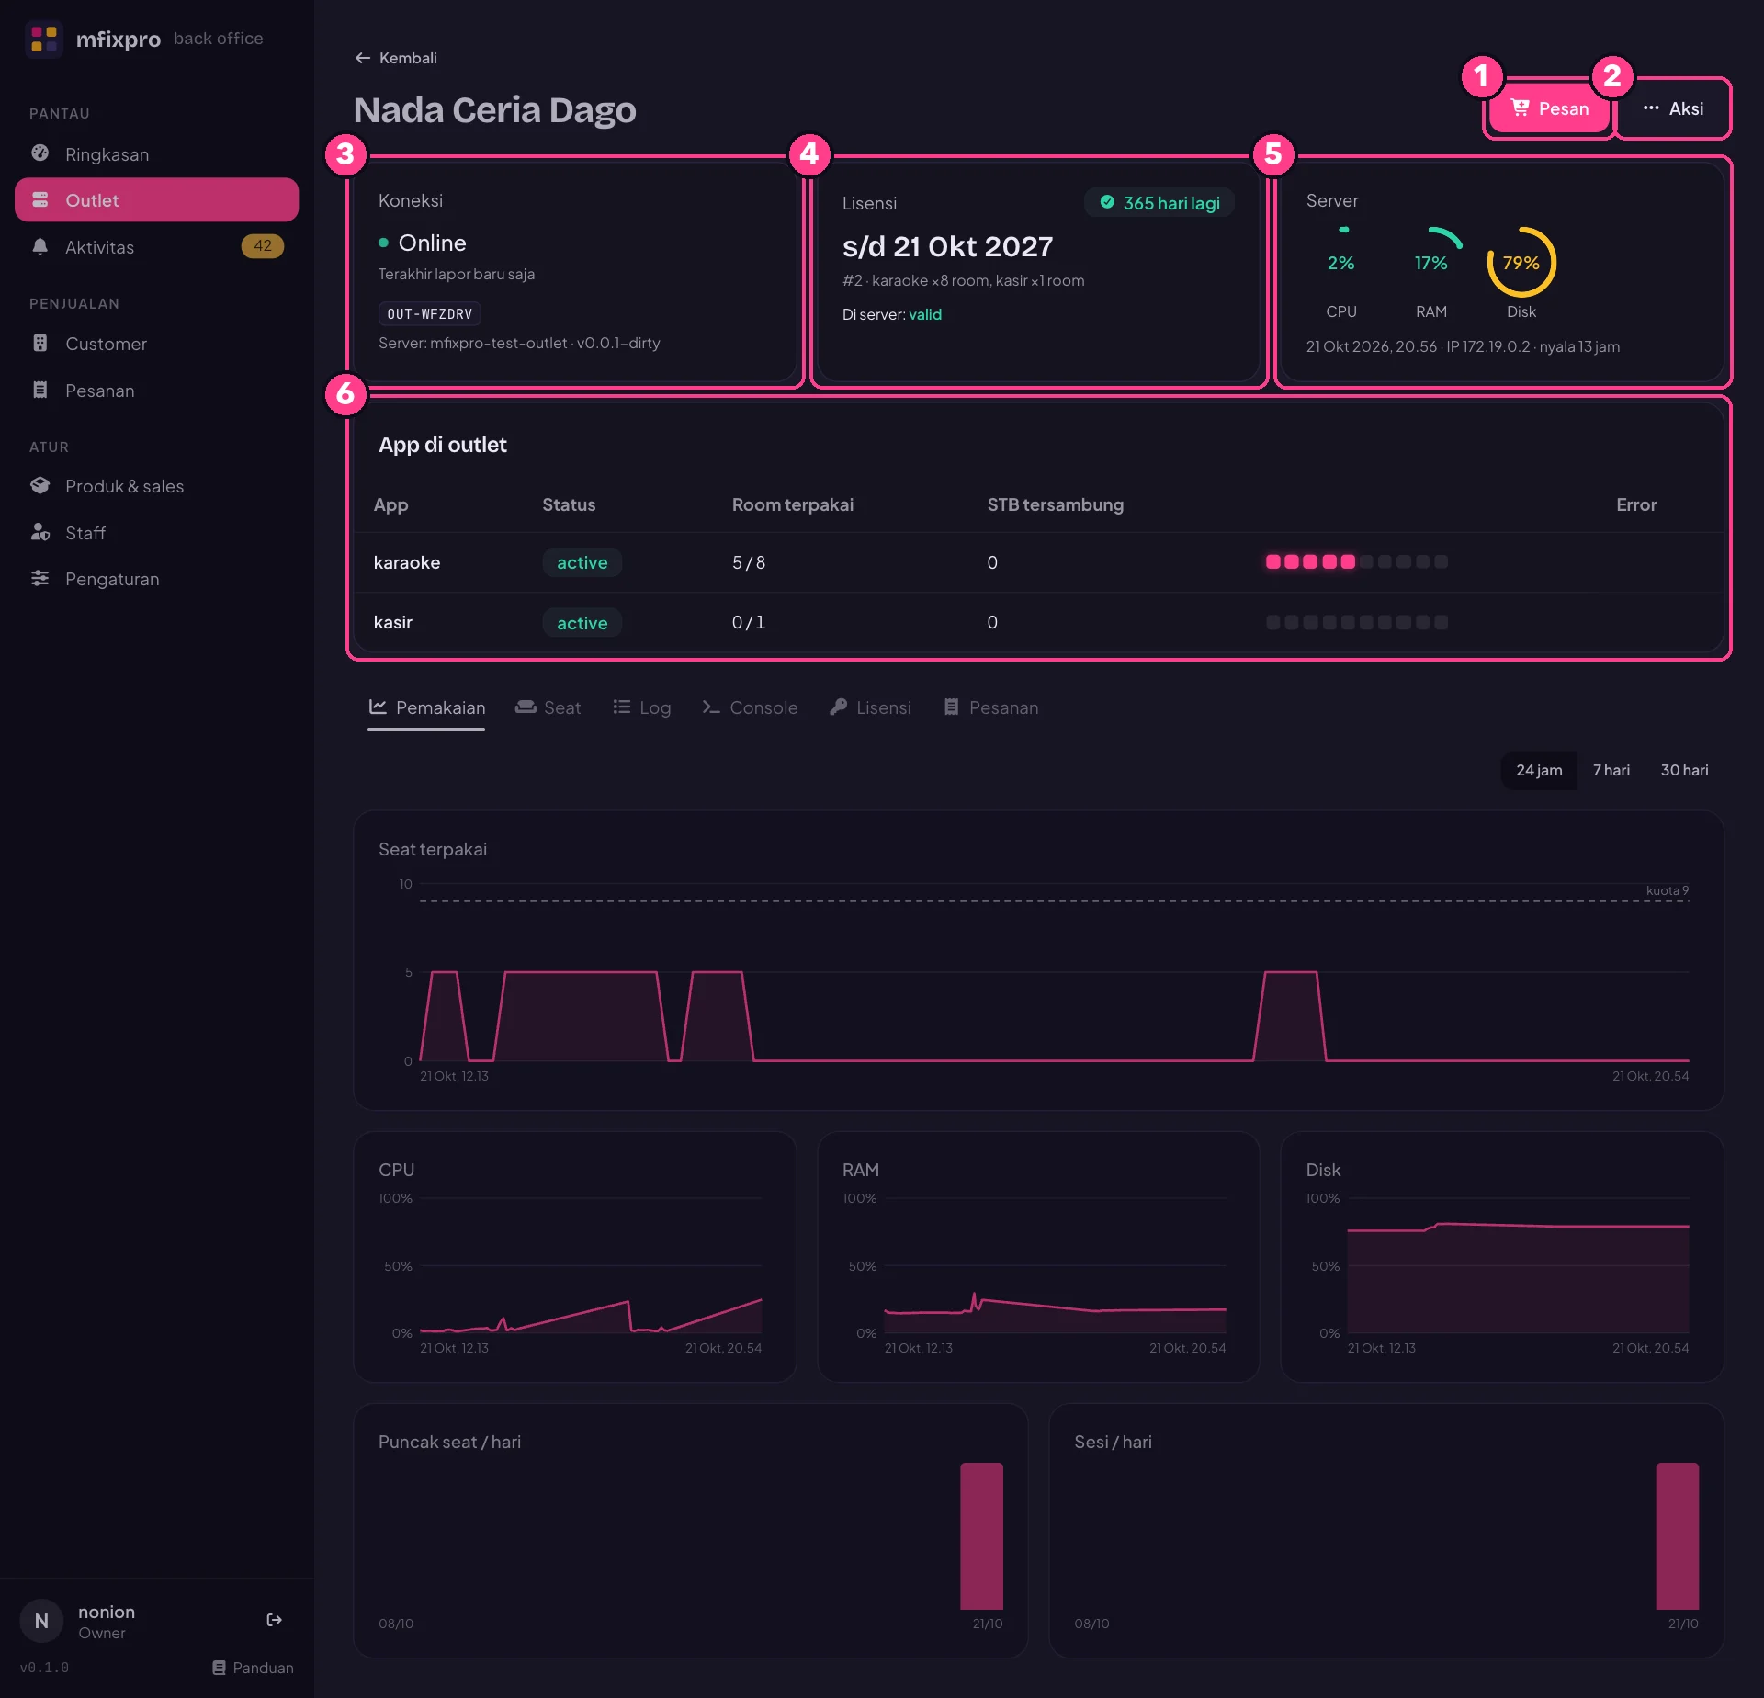Open the Staff page
This screenshot has width=1764, height=1698.
[156, 533]
